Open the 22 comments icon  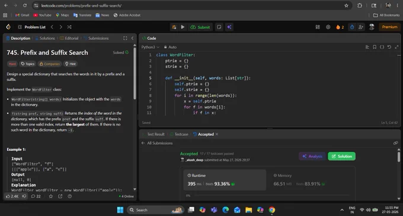(x=36, y=196)
